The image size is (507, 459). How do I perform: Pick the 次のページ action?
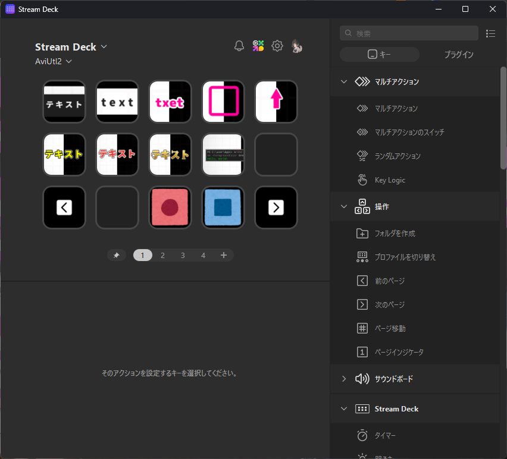[415, 304]
